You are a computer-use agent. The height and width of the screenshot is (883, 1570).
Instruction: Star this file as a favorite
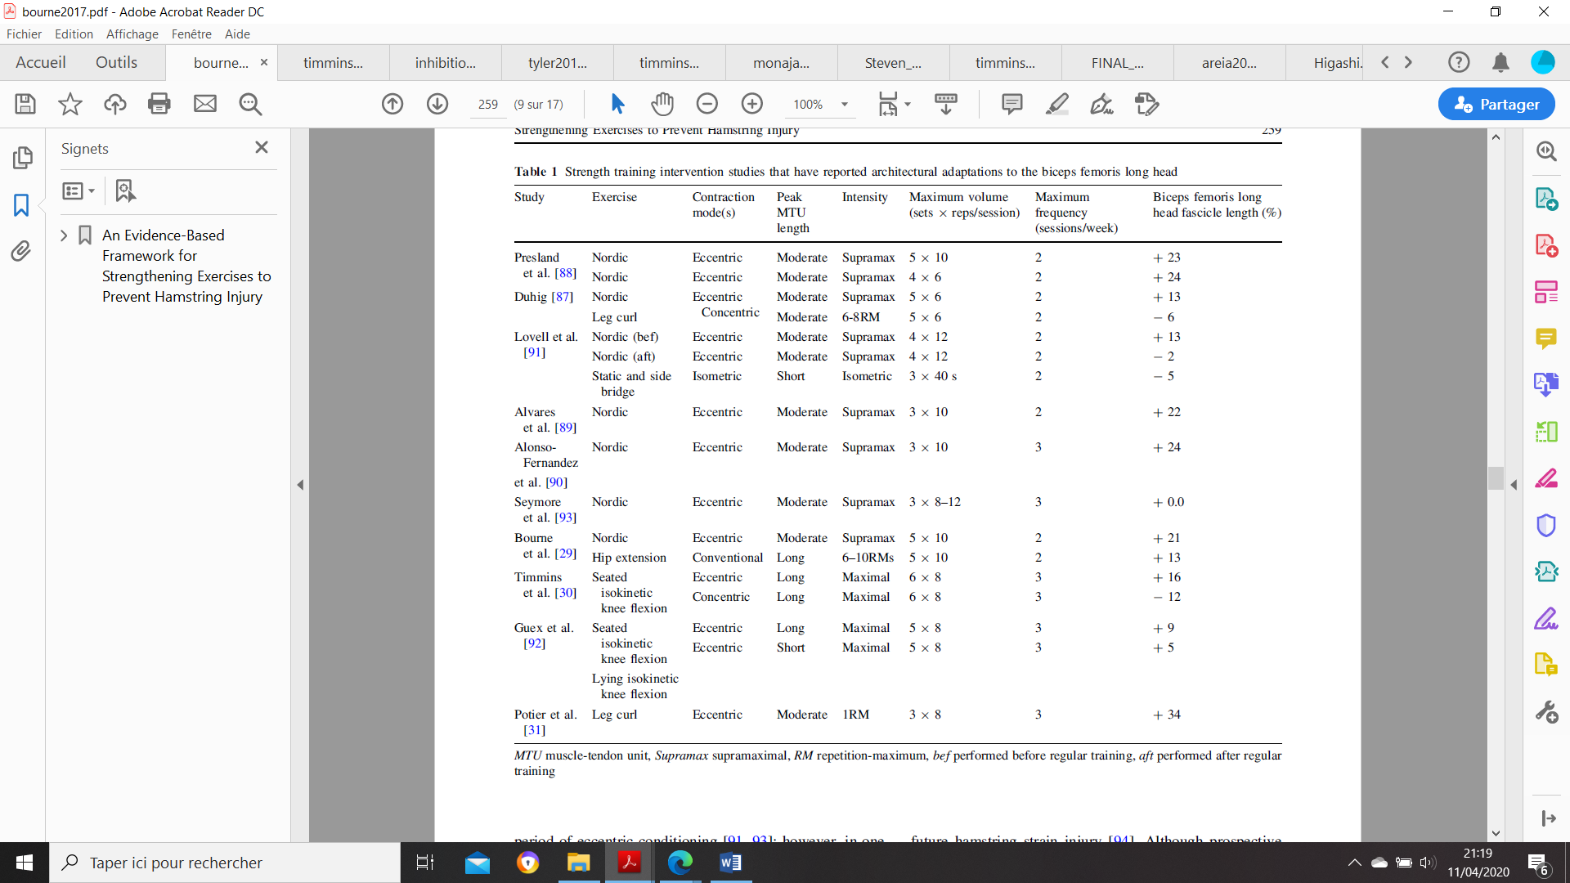coord(70,104)
